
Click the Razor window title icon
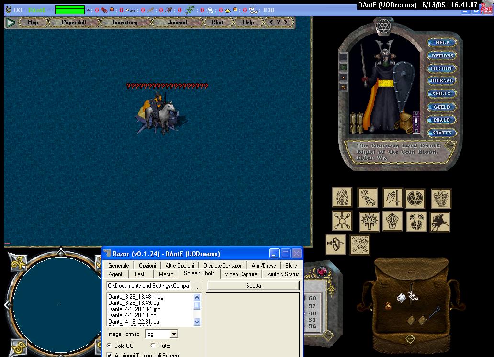point(108,253)
